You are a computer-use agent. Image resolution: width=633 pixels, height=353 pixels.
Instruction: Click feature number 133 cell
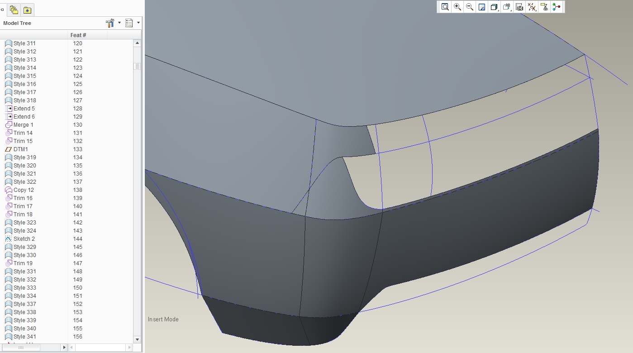click(77, 149)
